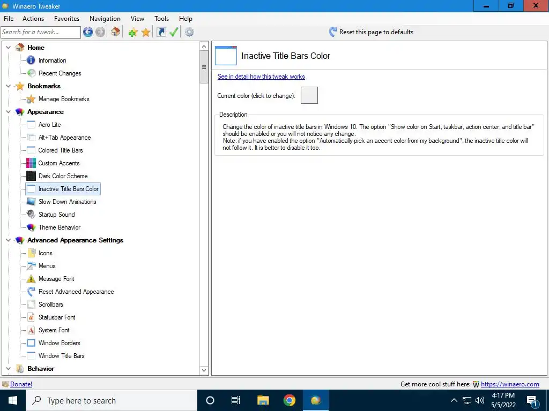Click the current color swatch to change
The height and width of the screenshot is (411, 549).
pos(309,95)
